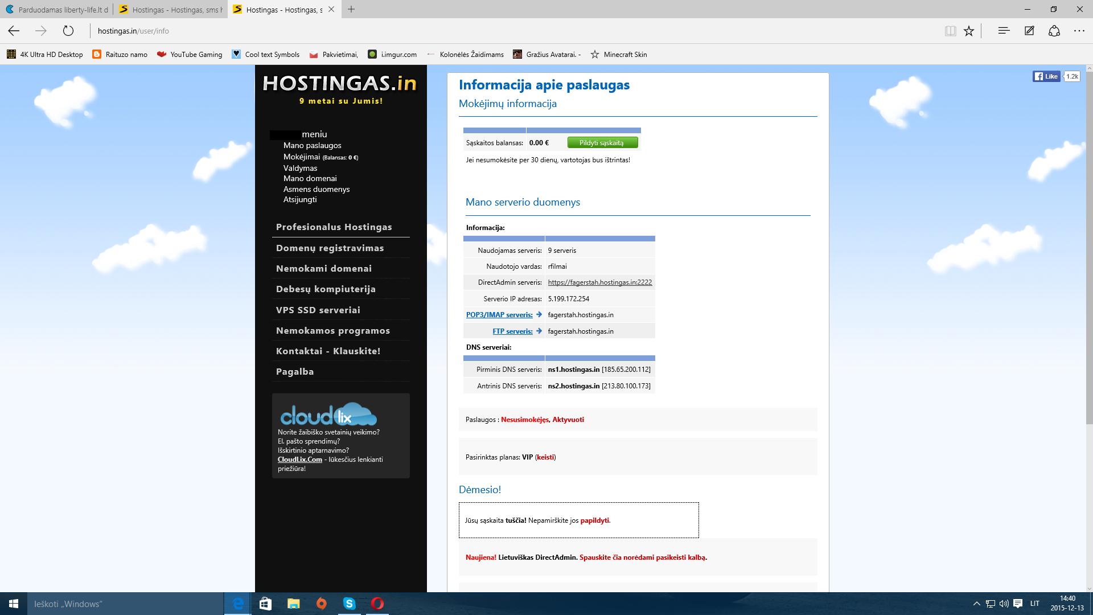Screen dimensions: 1093x615
Task: Open i.imgur.com bookmark
Action: tap(392, 55)
